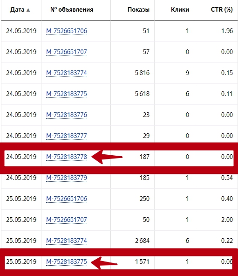Click the CTR (%) column header
This screenshot has width=238, height=276.
(222, 9)
